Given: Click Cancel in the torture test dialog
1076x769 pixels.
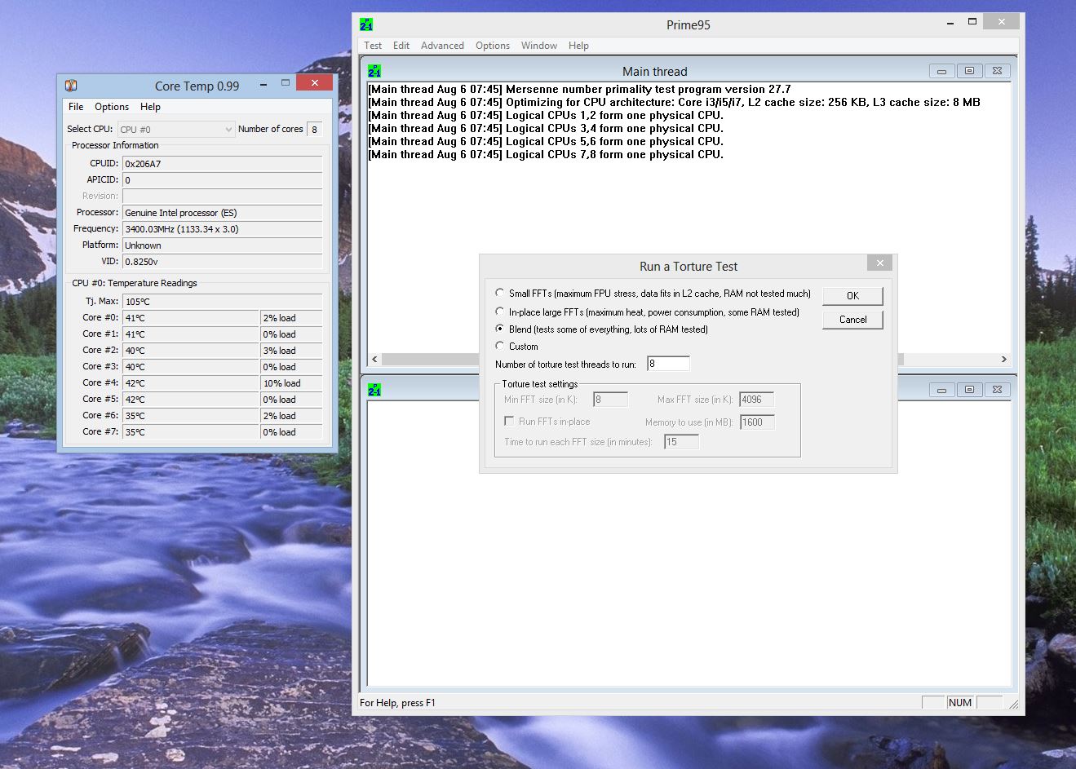Looking at the screenshot, I should pyautogui.click(x=852, y=320).
